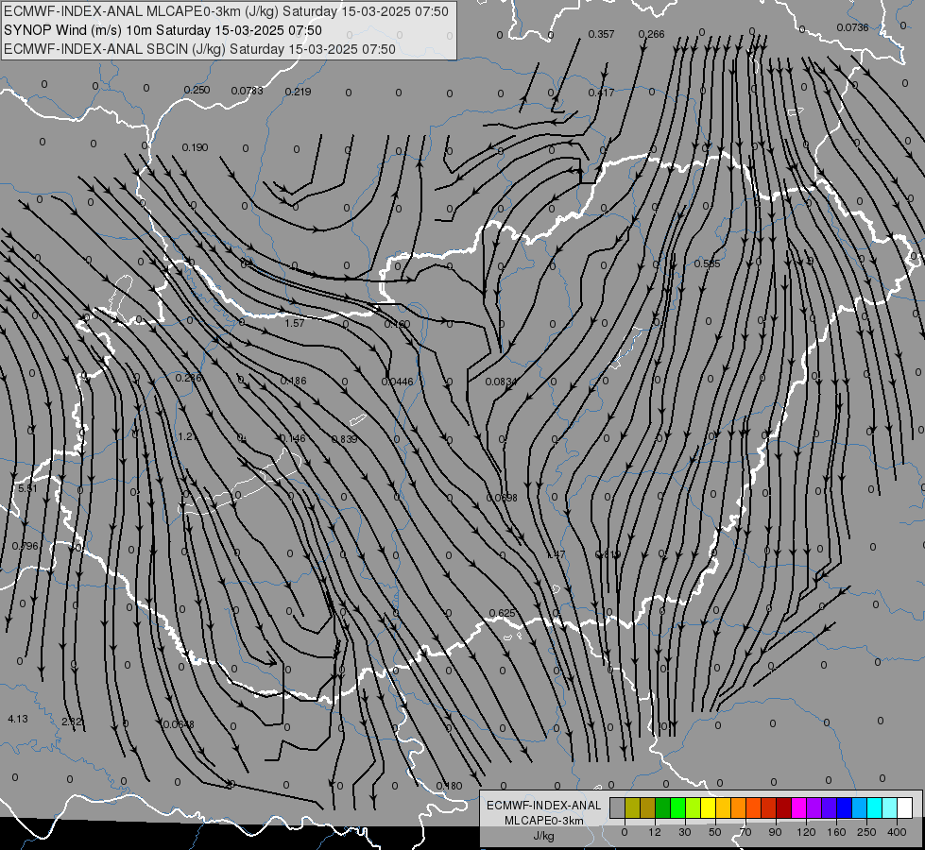Click the '70' legend scale label

[x=745, y=832]
